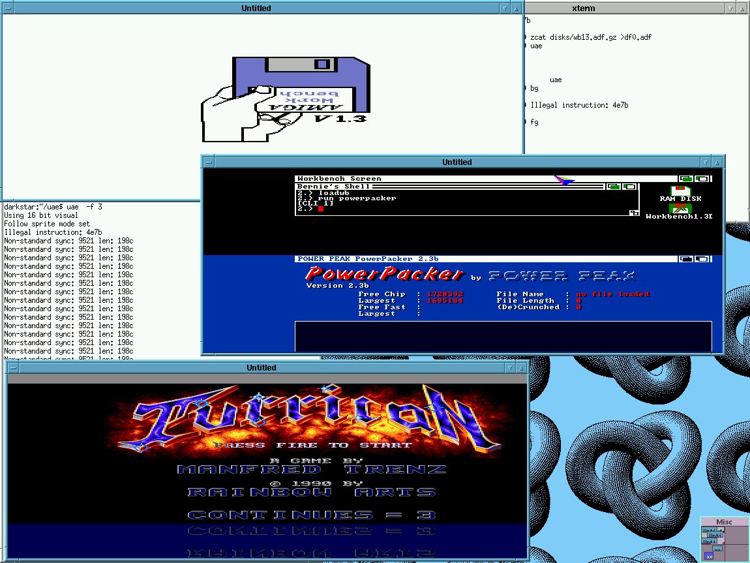
Task: Switch to the top-right desktop in pager
Action: coord(736,536)
